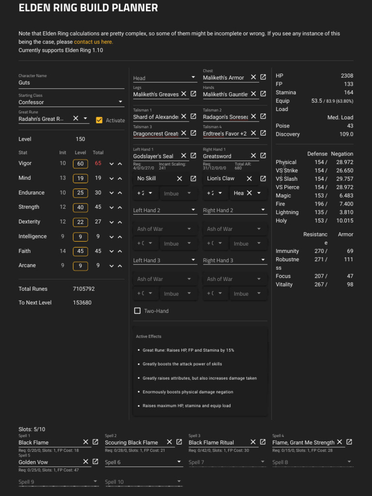This screenshot has height=496, width=372.
Task: Clear Radahn's Great Rune selection
Action: [x=76, y=118]
